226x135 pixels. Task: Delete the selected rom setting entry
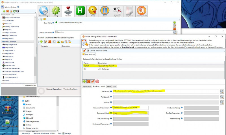point(88,81)
